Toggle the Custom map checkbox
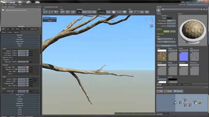Image resolution: width=209 pixels, height=117 pixels. [x=169, y=82]
